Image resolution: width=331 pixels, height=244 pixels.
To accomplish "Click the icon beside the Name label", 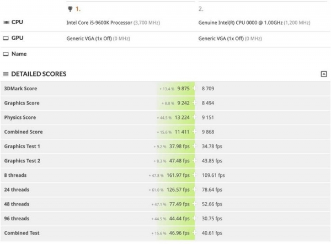I will click(6, 54).
